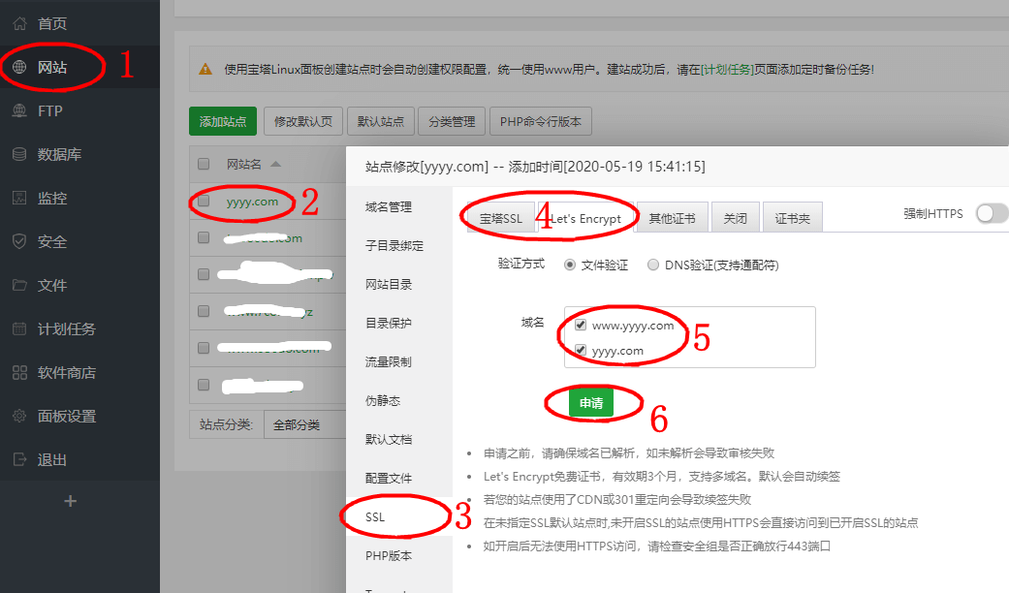Click the green 添加站点 button
Image resolution: width=1009 pixels, height=593 pixels.
coord(223,121)
